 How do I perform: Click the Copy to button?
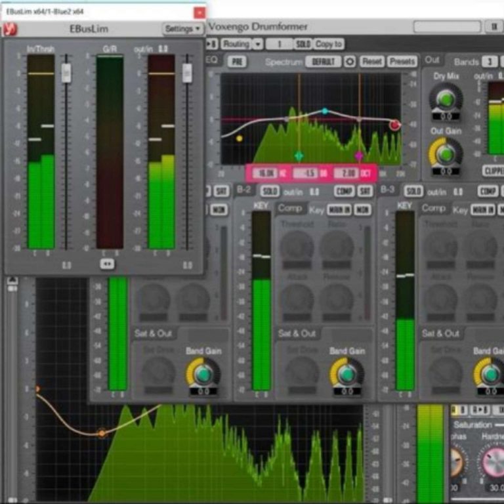329,44
